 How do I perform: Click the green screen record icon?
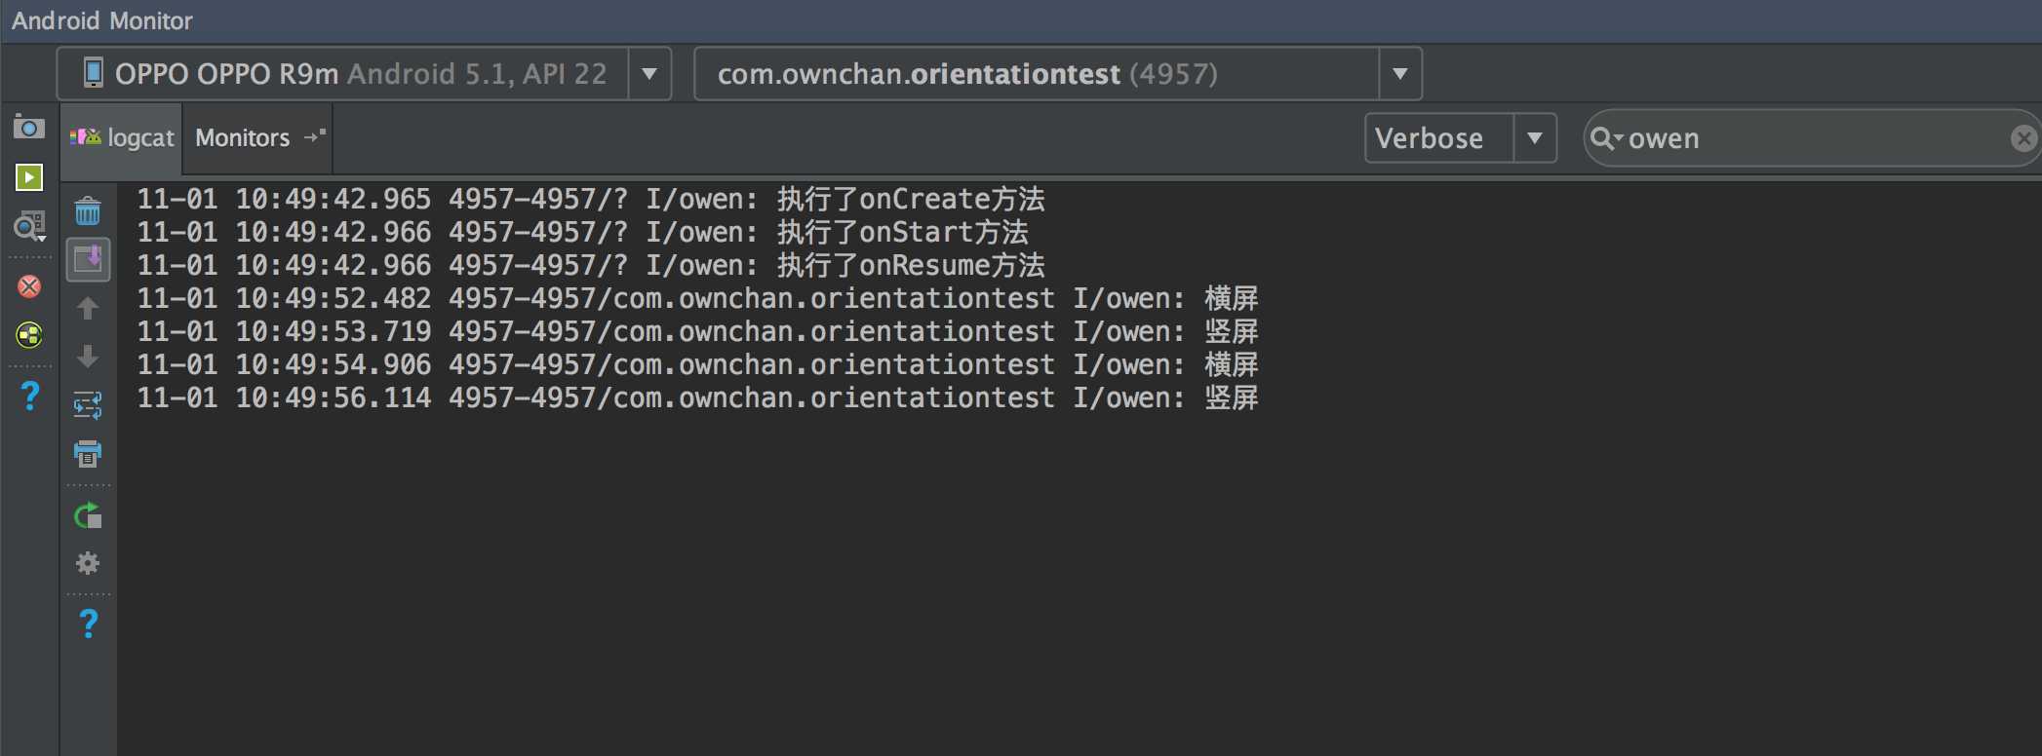pos(29,177)
